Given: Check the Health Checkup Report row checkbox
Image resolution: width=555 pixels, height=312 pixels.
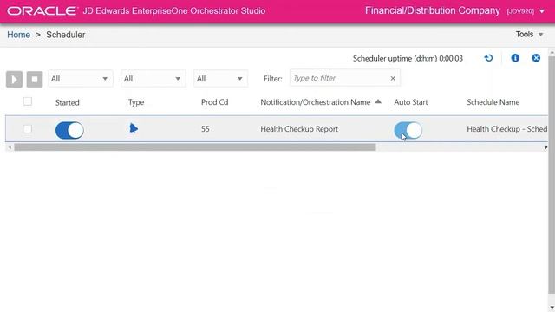Looking at the screenshot, I should pos(28,129).
